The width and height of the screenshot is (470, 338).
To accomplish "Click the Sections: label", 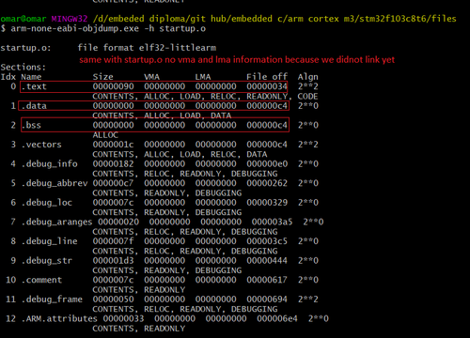I will [x=23, y=68].
